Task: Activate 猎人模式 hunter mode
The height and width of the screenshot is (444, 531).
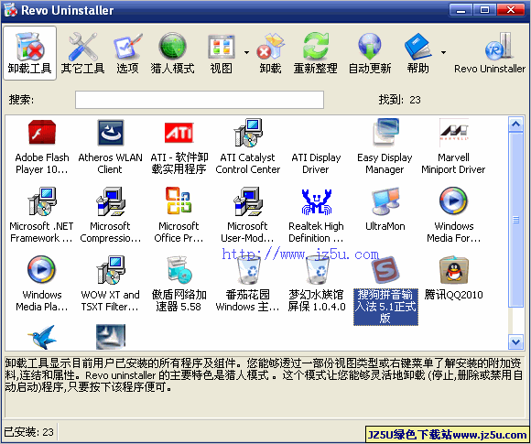Action: tap(172, 53)
